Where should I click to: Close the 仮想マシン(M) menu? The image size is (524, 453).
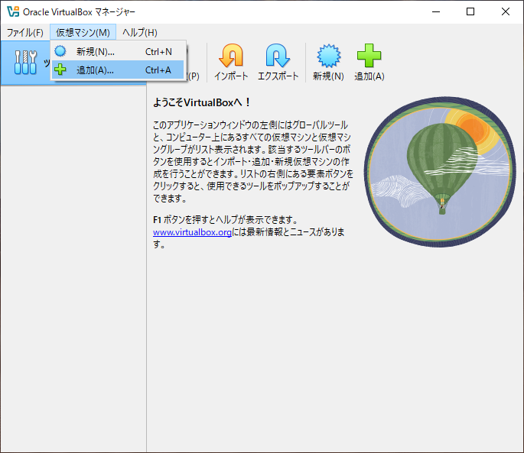click(83, 32)
